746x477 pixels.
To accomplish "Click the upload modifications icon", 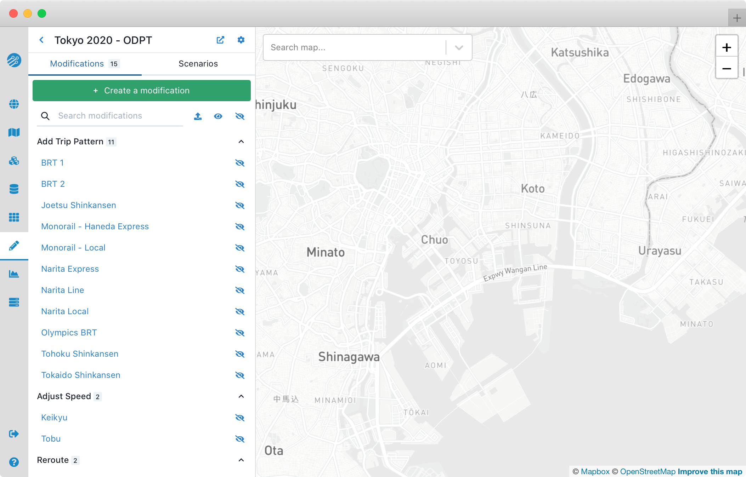I will (x=198, y=116).
